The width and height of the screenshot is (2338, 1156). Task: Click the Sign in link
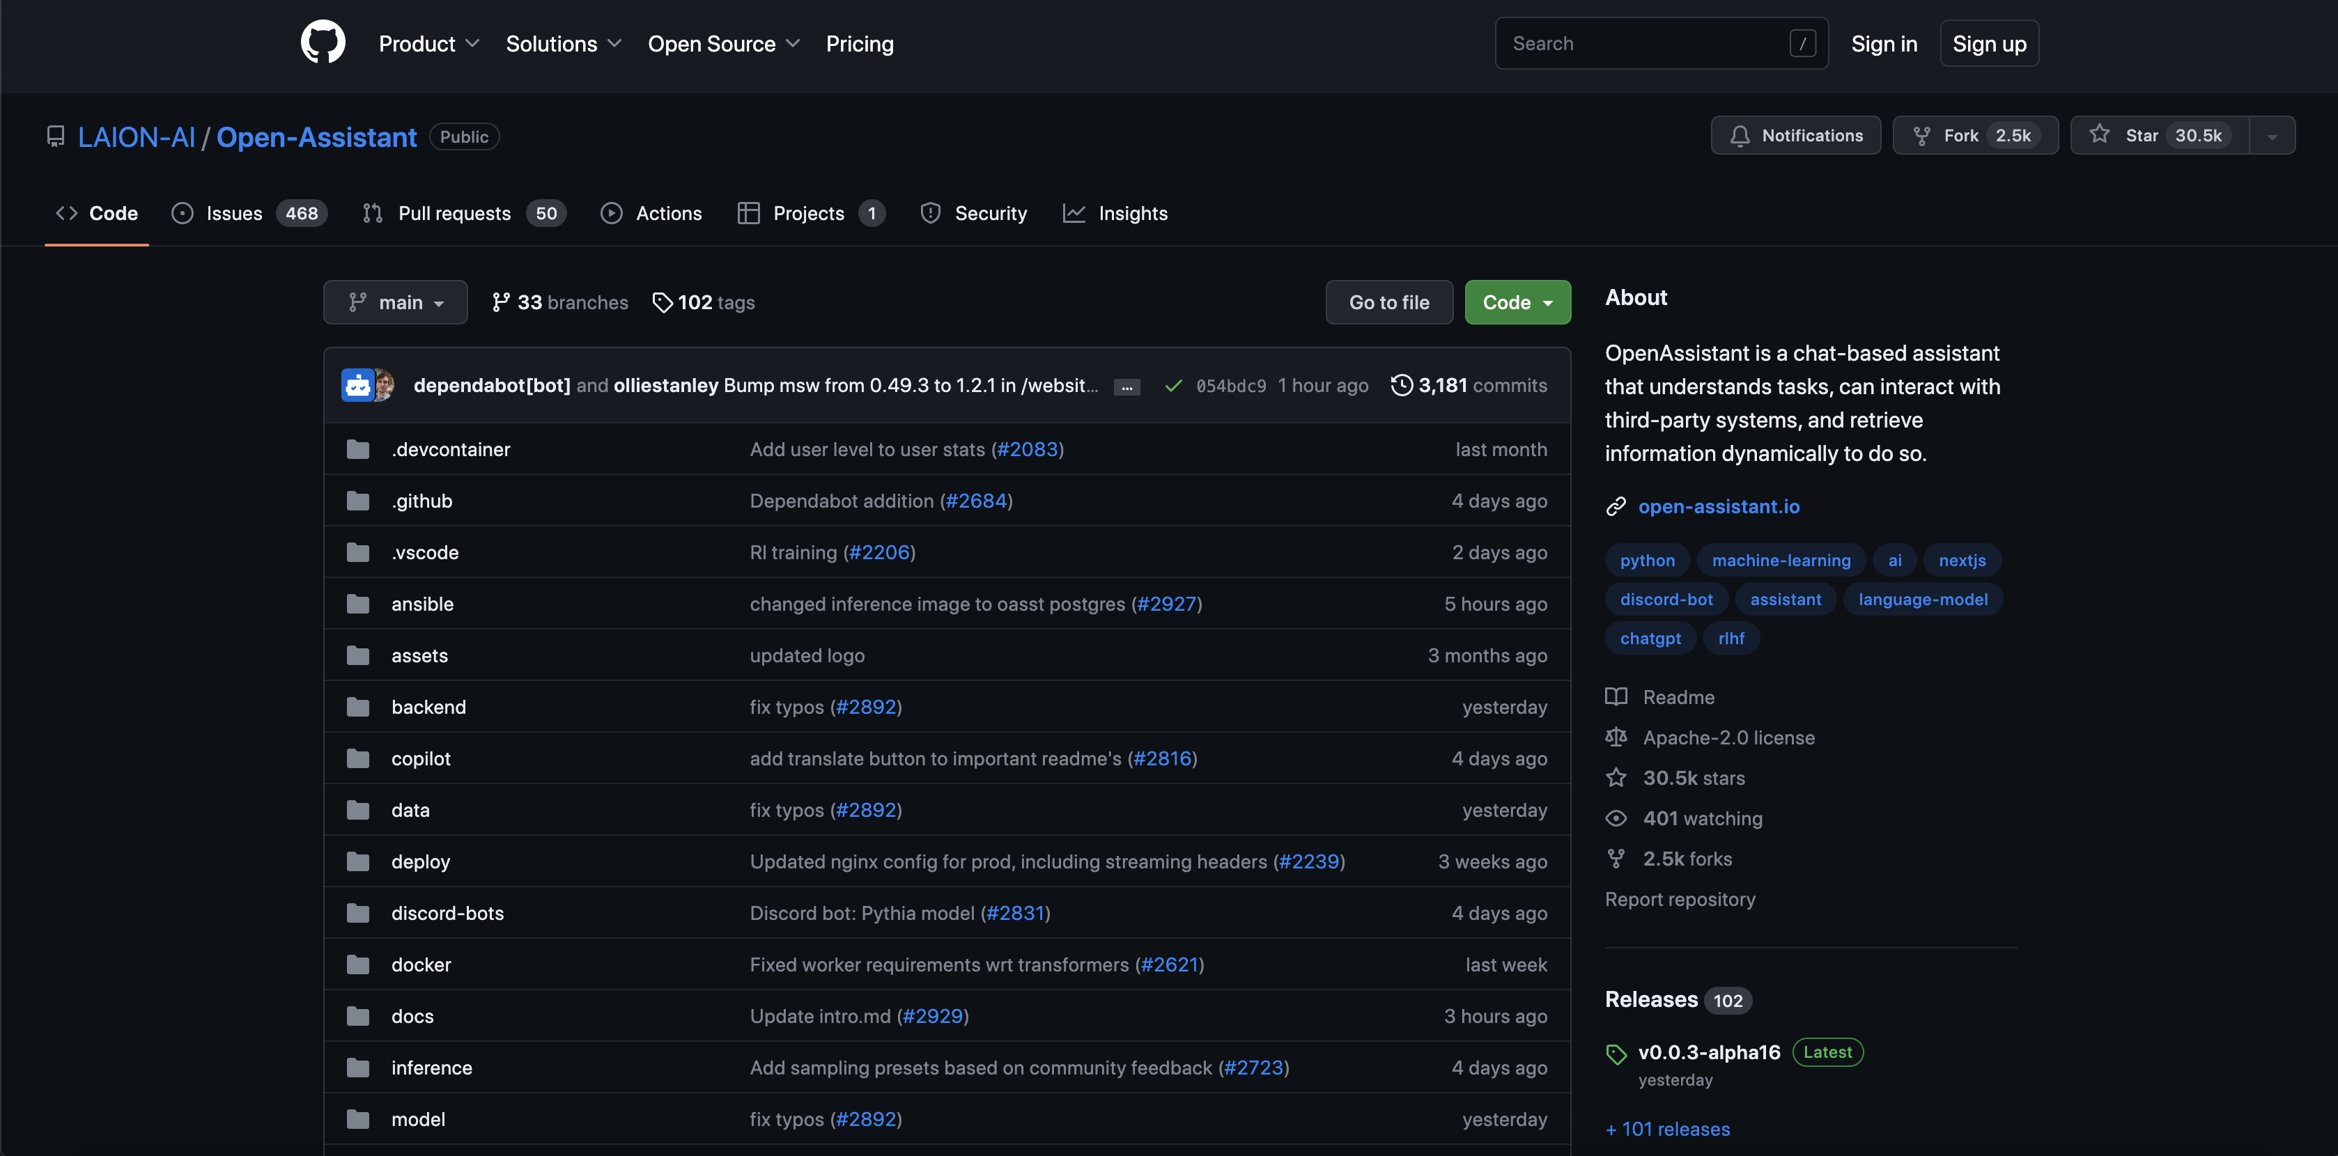tap(1884, 44)
